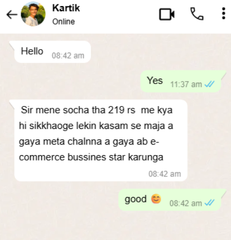Open contact info via Kartik name

pos(66,8)
